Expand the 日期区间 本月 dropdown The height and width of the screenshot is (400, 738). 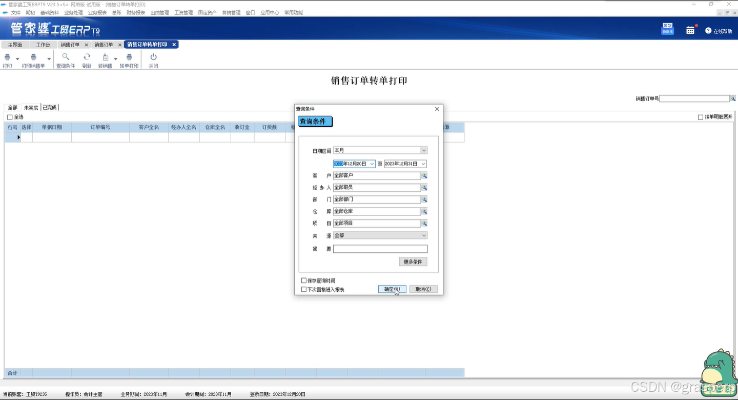423,151
